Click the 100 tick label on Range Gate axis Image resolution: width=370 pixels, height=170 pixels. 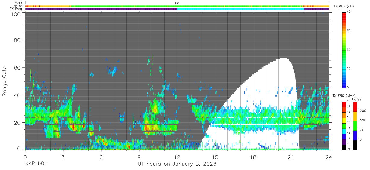[x=16, y=14]
